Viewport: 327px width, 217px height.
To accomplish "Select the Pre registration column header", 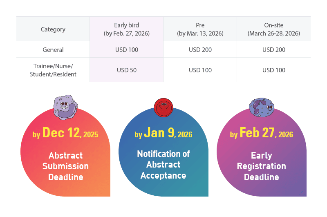I will click(x=200, y=29).
